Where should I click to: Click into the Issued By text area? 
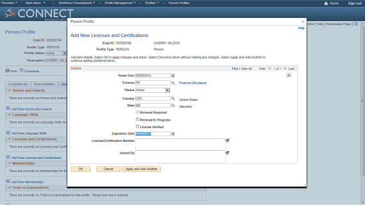180,157
